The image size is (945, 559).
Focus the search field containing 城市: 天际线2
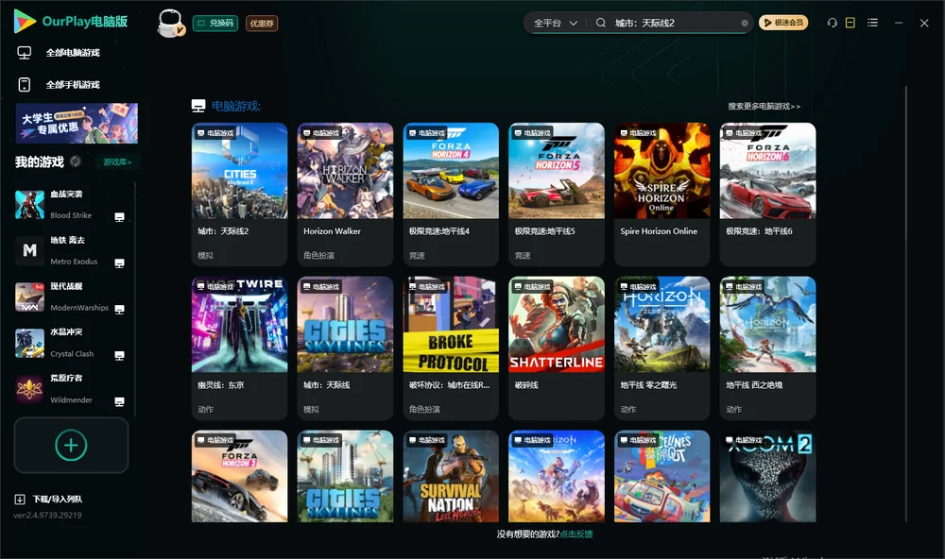pyautogui.click(x=676, y=23)
